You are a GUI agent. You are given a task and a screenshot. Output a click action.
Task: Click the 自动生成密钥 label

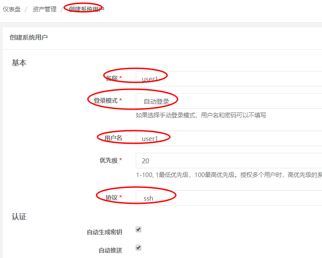click(105, 232)
